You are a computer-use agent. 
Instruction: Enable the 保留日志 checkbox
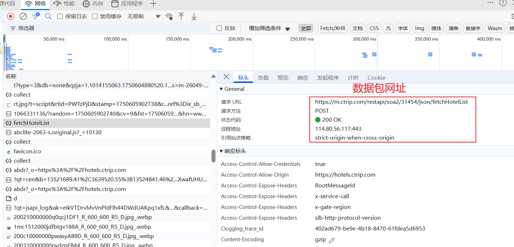[x=60, y=17]
